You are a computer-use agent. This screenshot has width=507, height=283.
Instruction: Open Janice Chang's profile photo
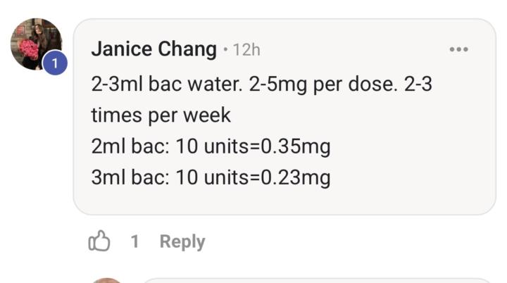(36, 44)
